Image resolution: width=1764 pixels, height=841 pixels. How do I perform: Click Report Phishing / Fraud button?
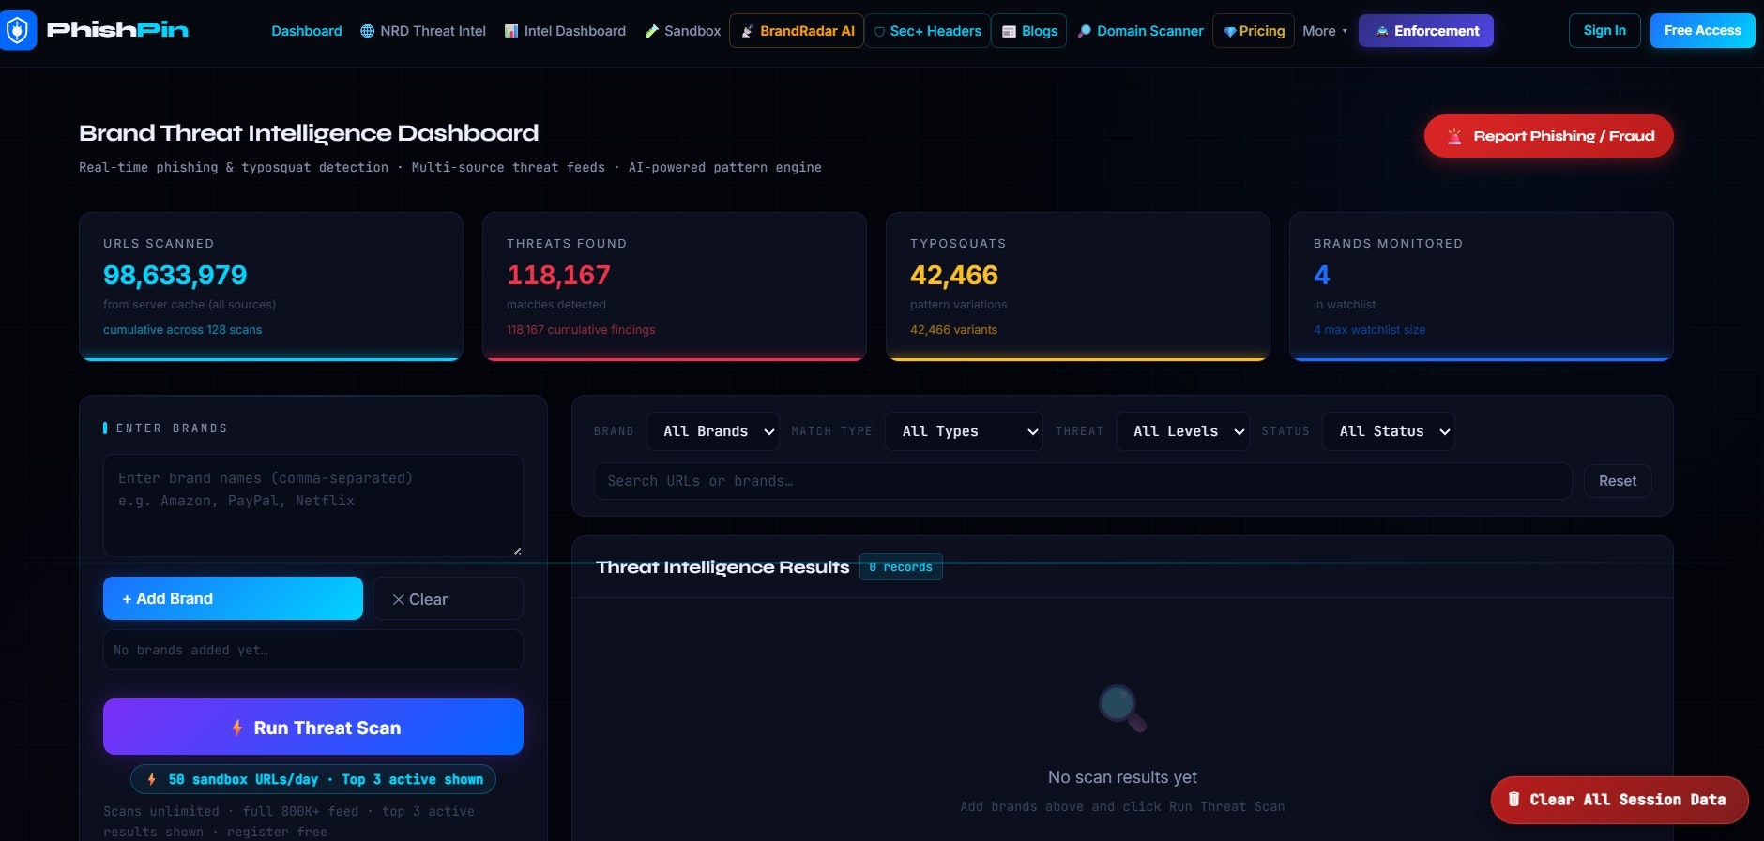[1548, 136]
